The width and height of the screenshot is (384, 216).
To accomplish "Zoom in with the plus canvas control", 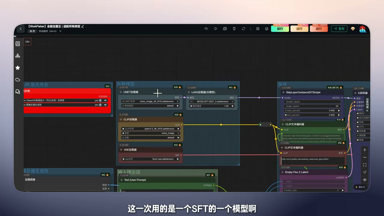I will click(365, 150).
